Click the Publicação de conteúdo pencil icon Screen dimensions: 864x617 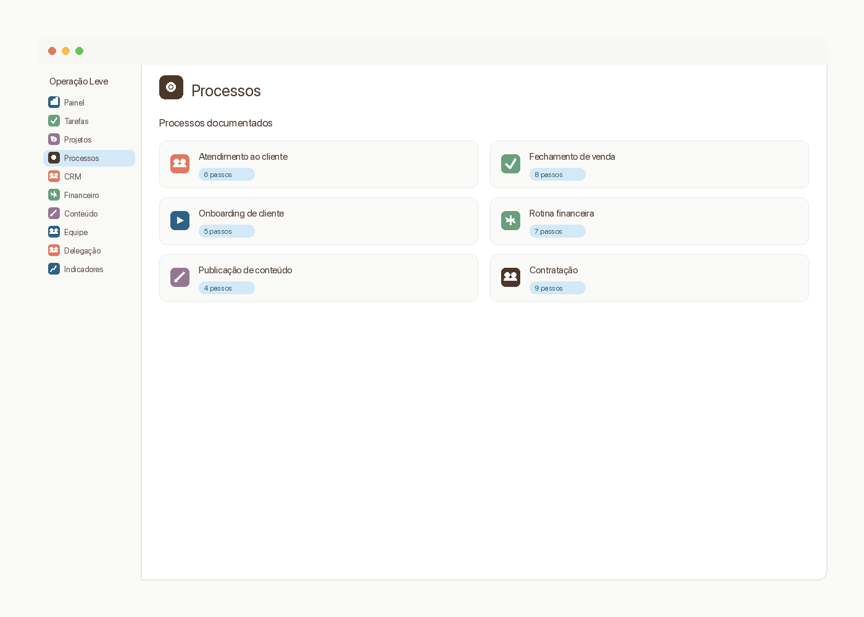coord(180,278)
